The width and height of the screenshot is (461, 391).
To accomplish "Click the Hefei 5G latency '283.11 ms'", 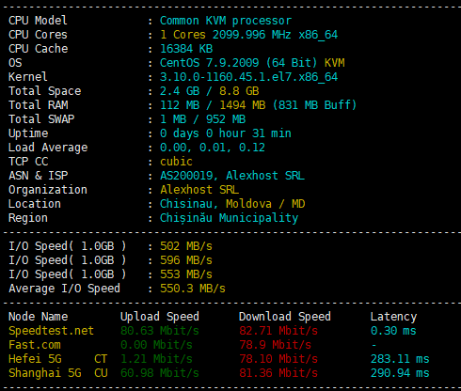I will click(400, 359).
